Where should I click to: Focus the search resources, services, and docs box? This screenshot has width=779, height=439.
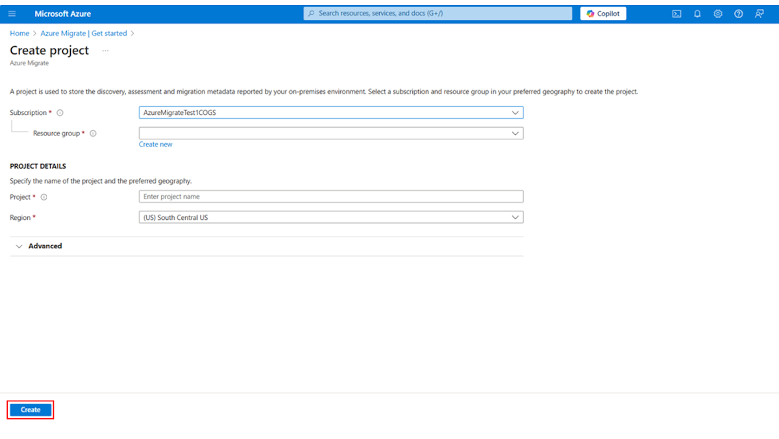[x=438, y=14]
